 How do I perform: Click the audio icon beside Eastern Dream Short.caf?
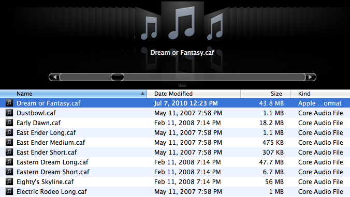tap(9, 172)
